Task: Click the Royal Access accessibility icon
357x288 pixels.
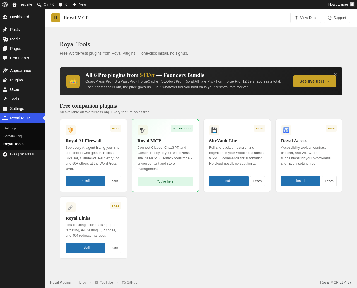Action: [286, 130]
